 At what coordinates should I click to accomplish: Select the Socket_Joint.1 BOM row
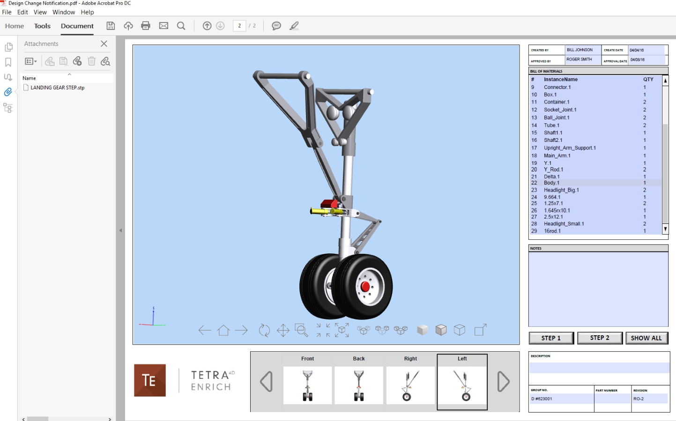pyautogui.click(x=595, y=110)
